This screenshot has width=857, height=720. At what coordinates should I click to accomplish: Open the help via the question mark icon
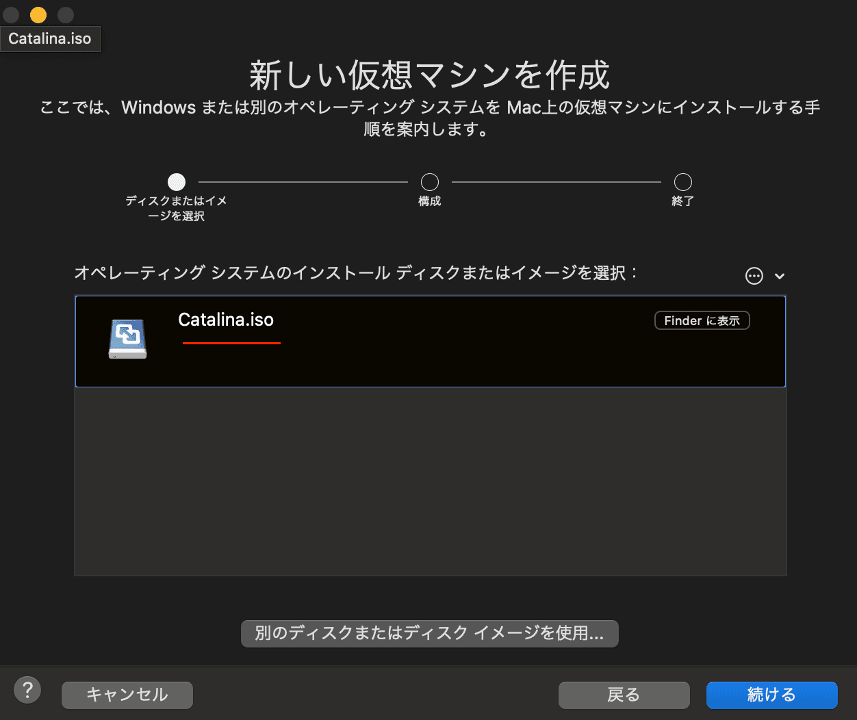(27, 690)
